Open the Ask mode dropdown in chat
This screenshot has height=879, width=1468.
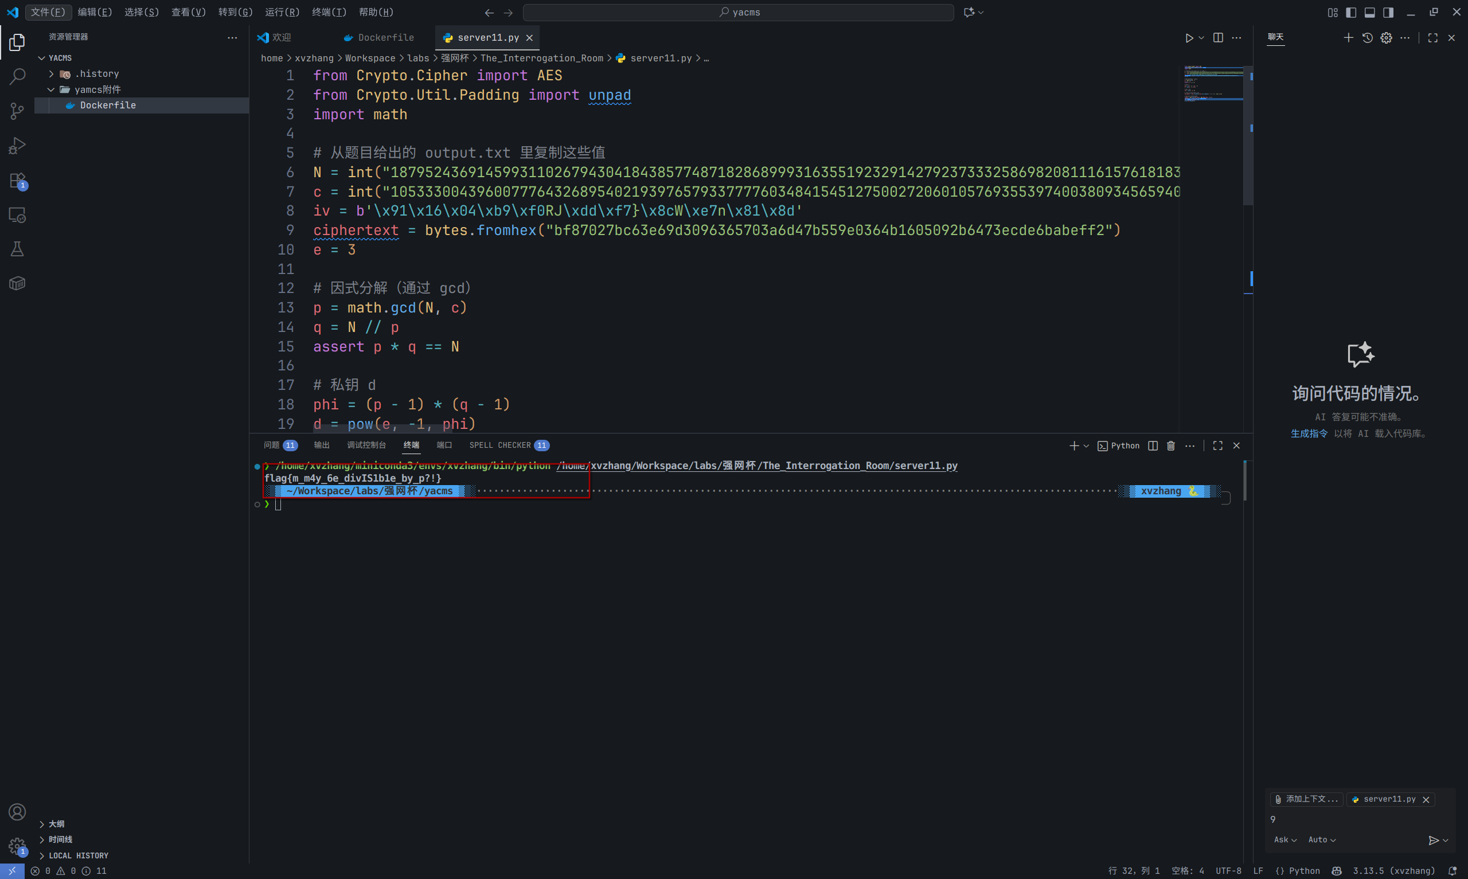[1285, 840]
